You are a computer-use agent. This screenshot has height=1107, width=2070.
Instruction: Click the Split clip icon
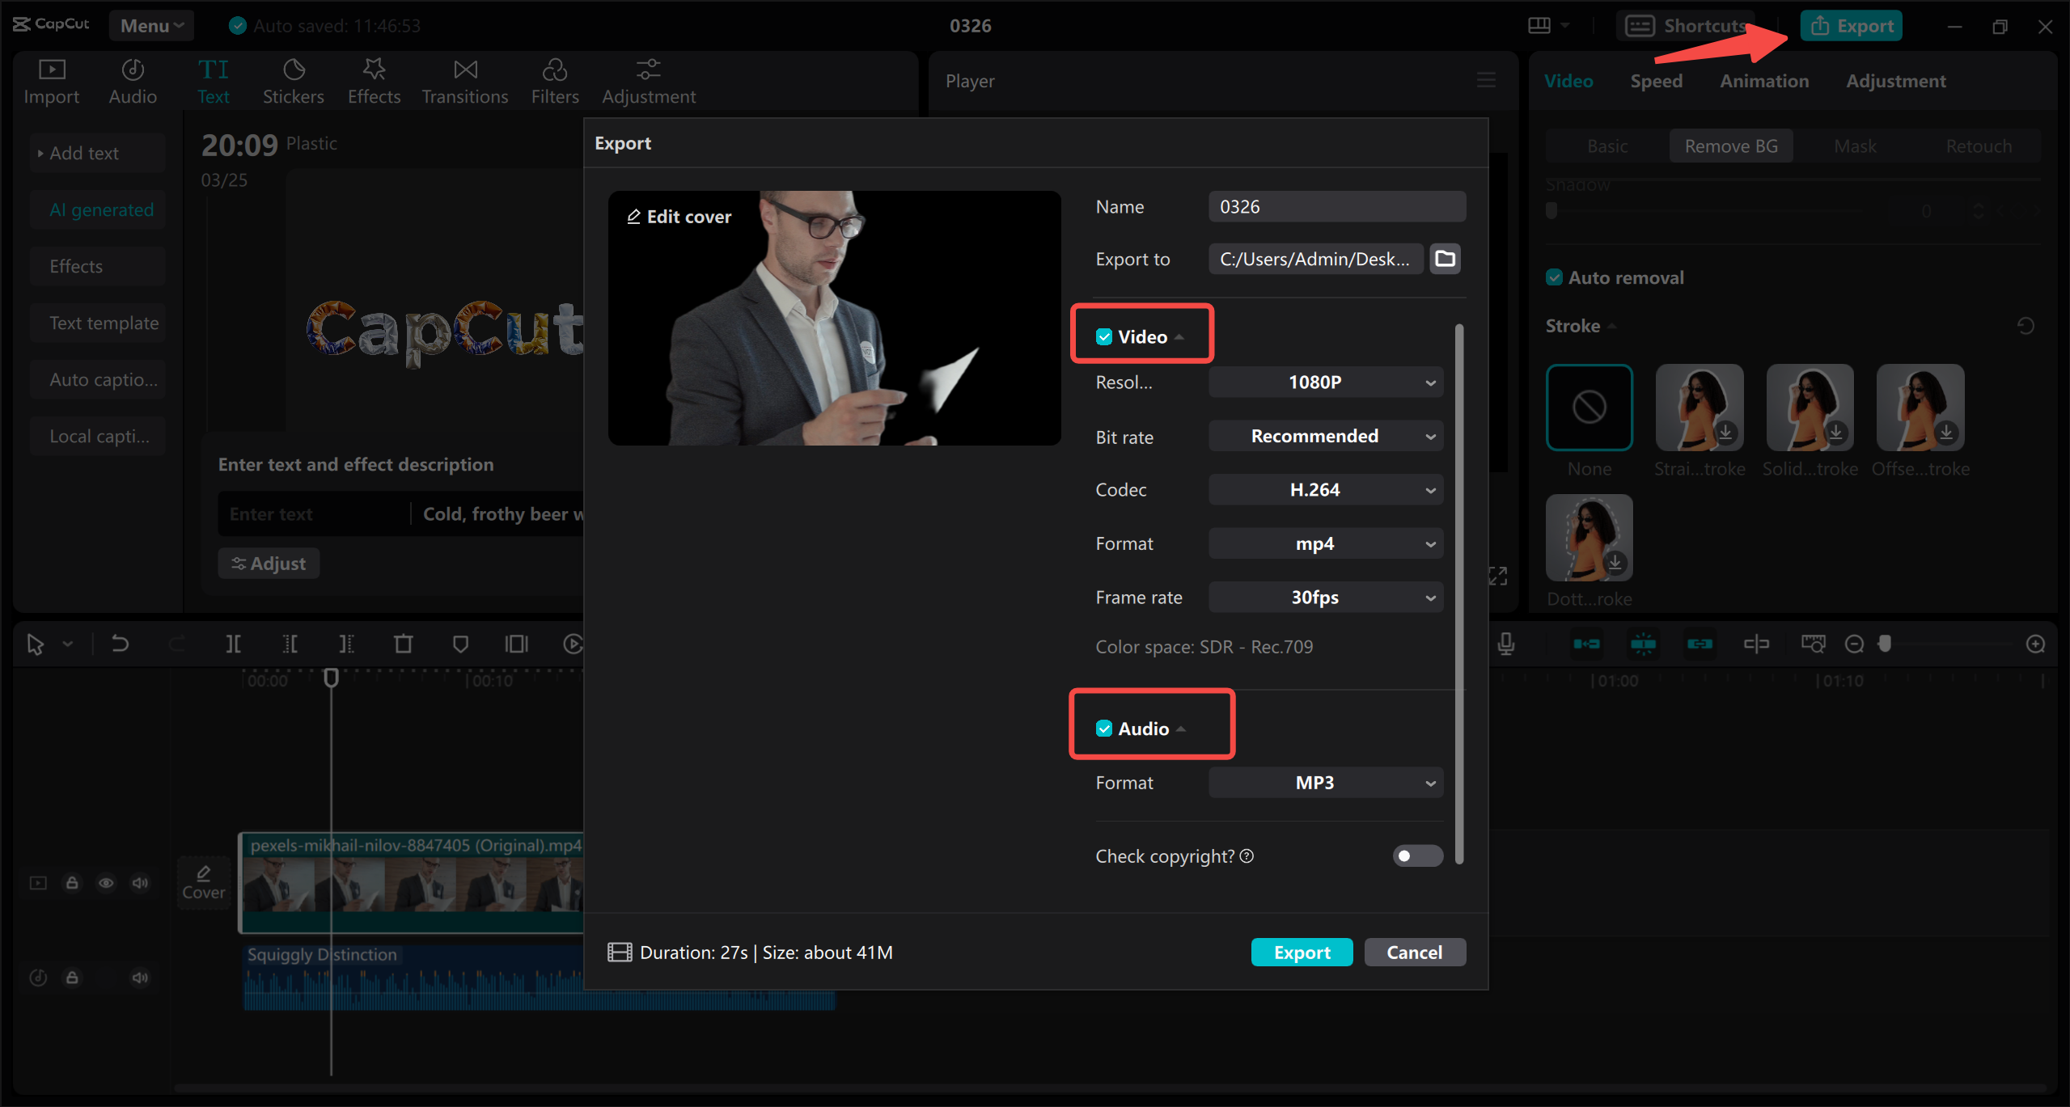[233, 644]
